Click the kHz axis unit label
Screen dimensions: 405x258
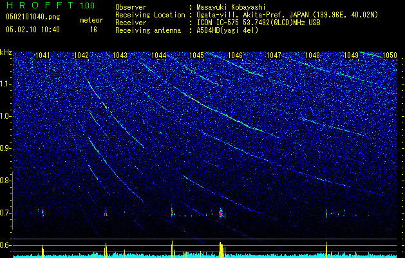click(x=6, y=52)
